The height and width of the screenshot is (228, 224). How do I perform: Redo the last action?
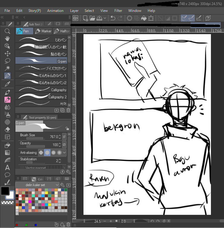120,18
